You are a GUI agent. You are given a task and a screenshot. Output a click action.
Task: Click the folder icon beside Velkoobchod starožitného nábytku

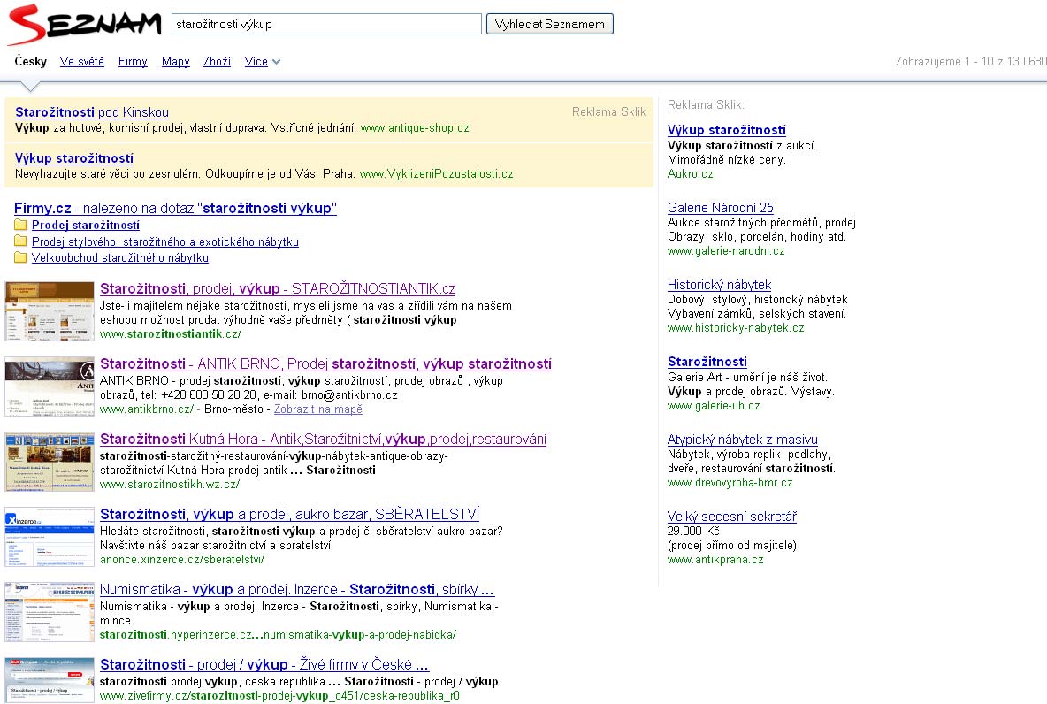pos(20,257)
